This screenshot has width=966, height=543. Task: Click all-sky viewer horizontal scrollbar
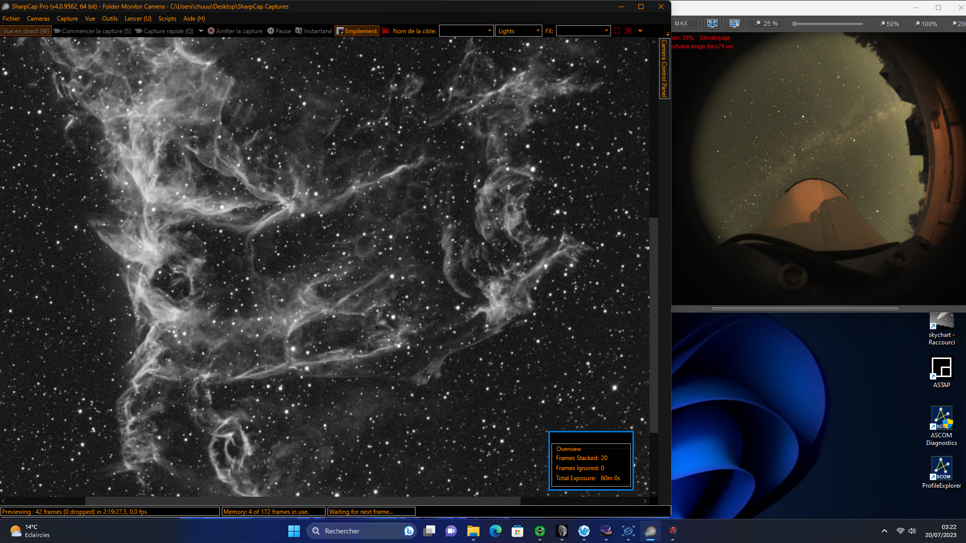pos(804,309)
